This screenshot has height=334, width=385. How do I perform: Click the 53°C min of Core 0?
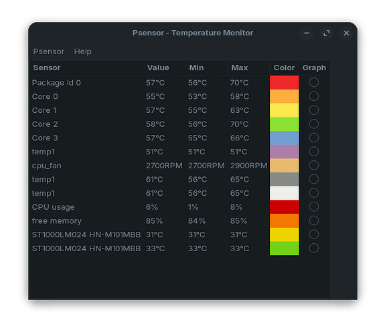coord(198,97)
